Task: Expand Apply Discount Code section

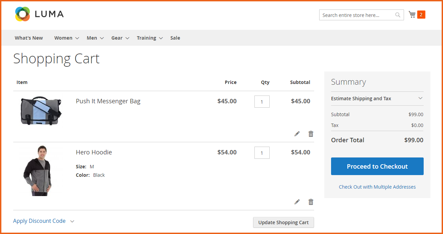Action: point(39,221)
